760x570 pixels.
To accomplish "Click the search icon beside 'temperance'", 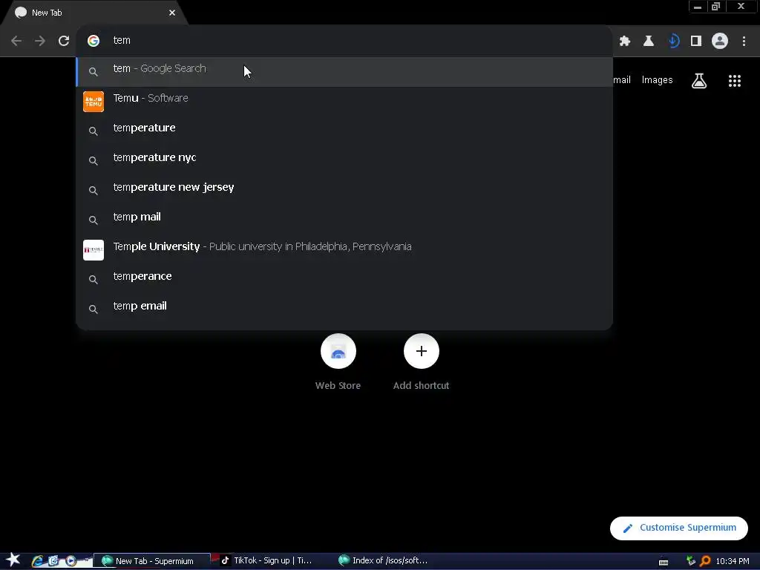I will [x=94, y=280].
